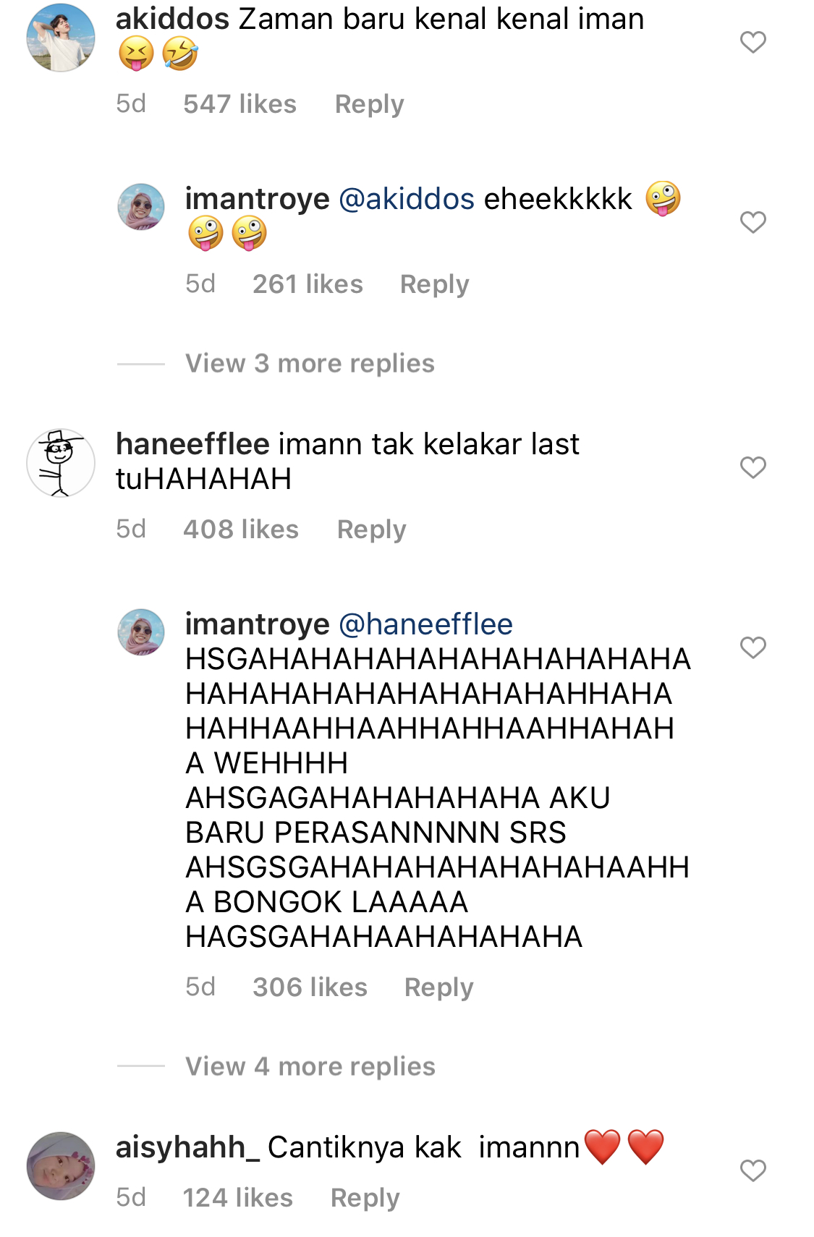Open akiddos's profile picture
This screenshot has height=1237, width=814.
pos(61,38)
